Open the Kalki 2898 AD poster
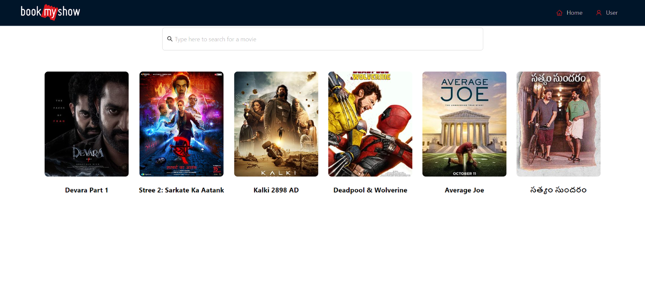 pos(276,124)
